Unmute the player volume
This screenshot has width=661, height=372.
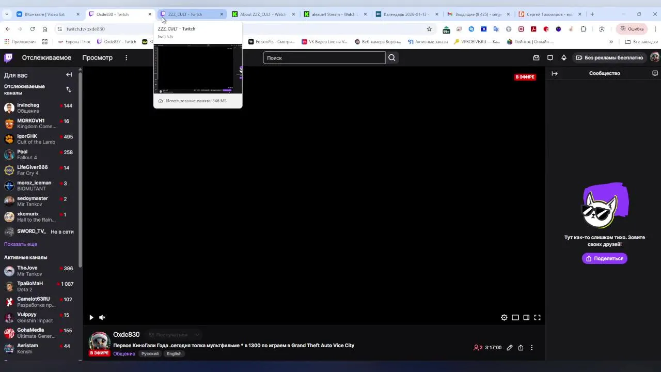pyautogui.click(x=102, y=317)
